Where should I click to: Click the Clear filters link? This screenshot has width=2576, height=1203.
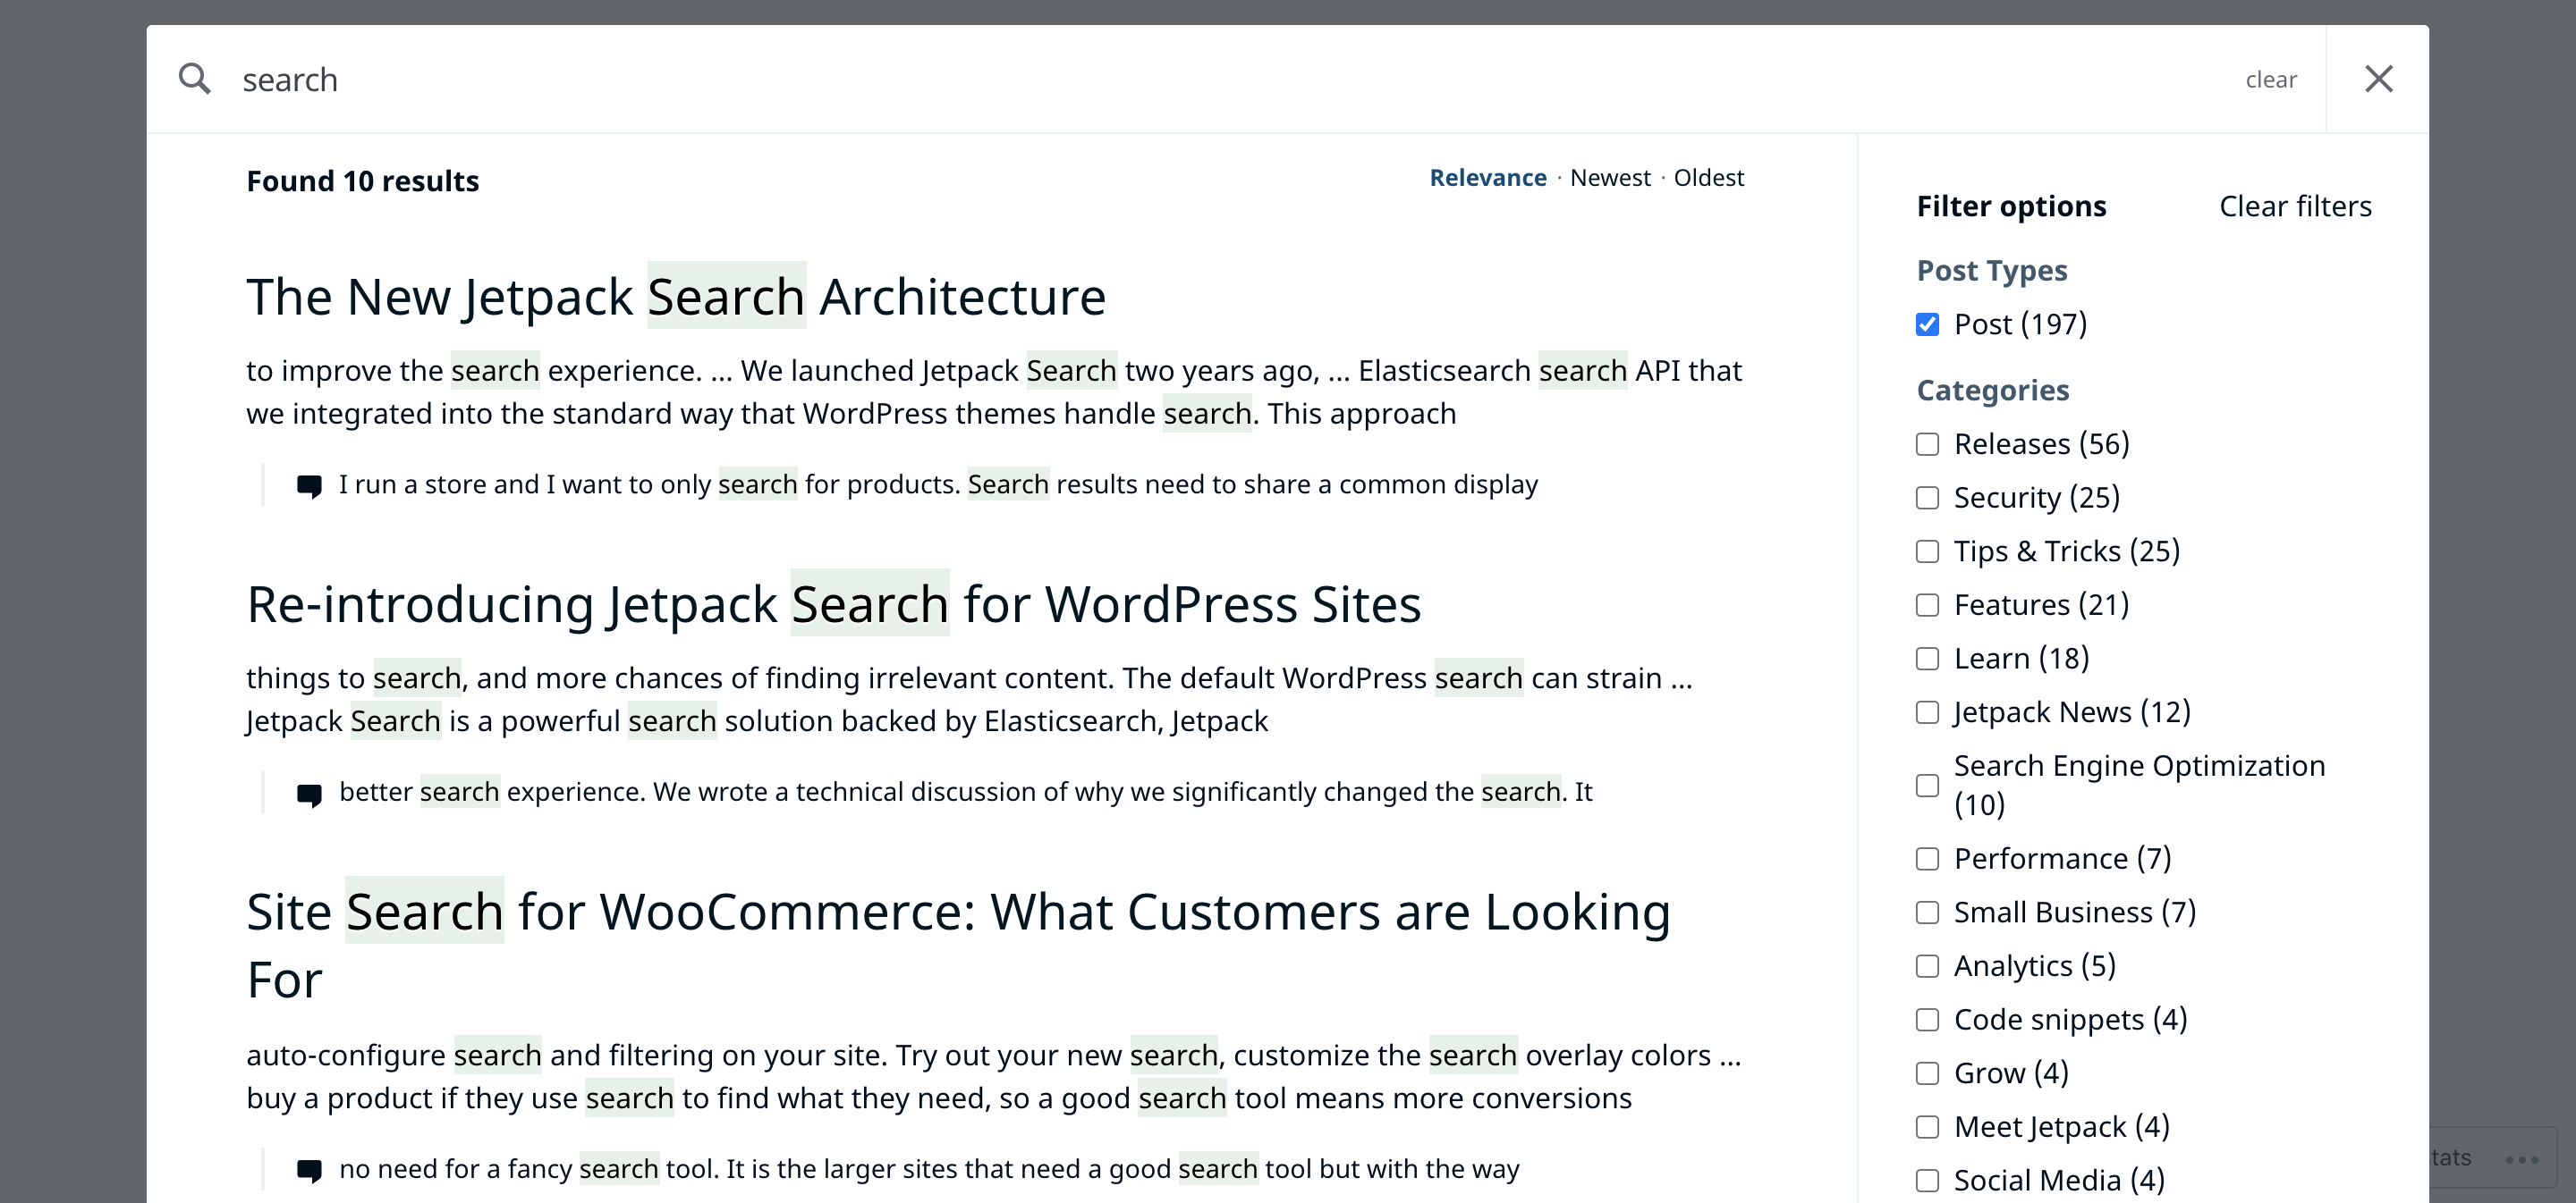[2294, 206]
